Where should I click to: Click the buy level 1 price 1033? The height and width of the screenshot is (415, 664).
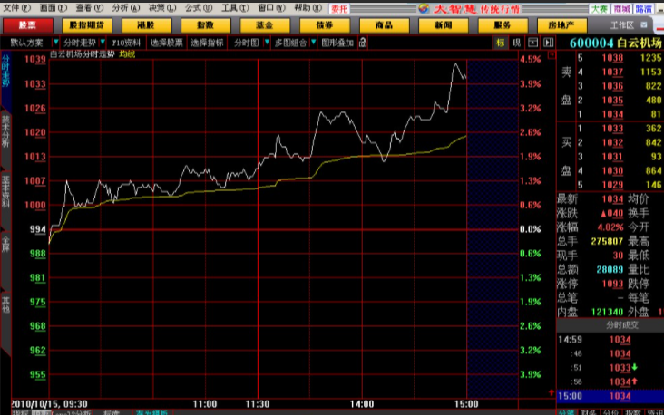click(612, 129)
